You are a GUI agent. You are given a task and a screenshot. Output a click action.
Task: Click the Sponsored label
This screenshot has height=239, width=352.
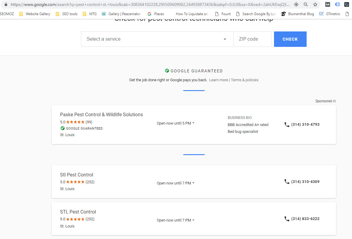pyautogui.click(x=324, y=101)
